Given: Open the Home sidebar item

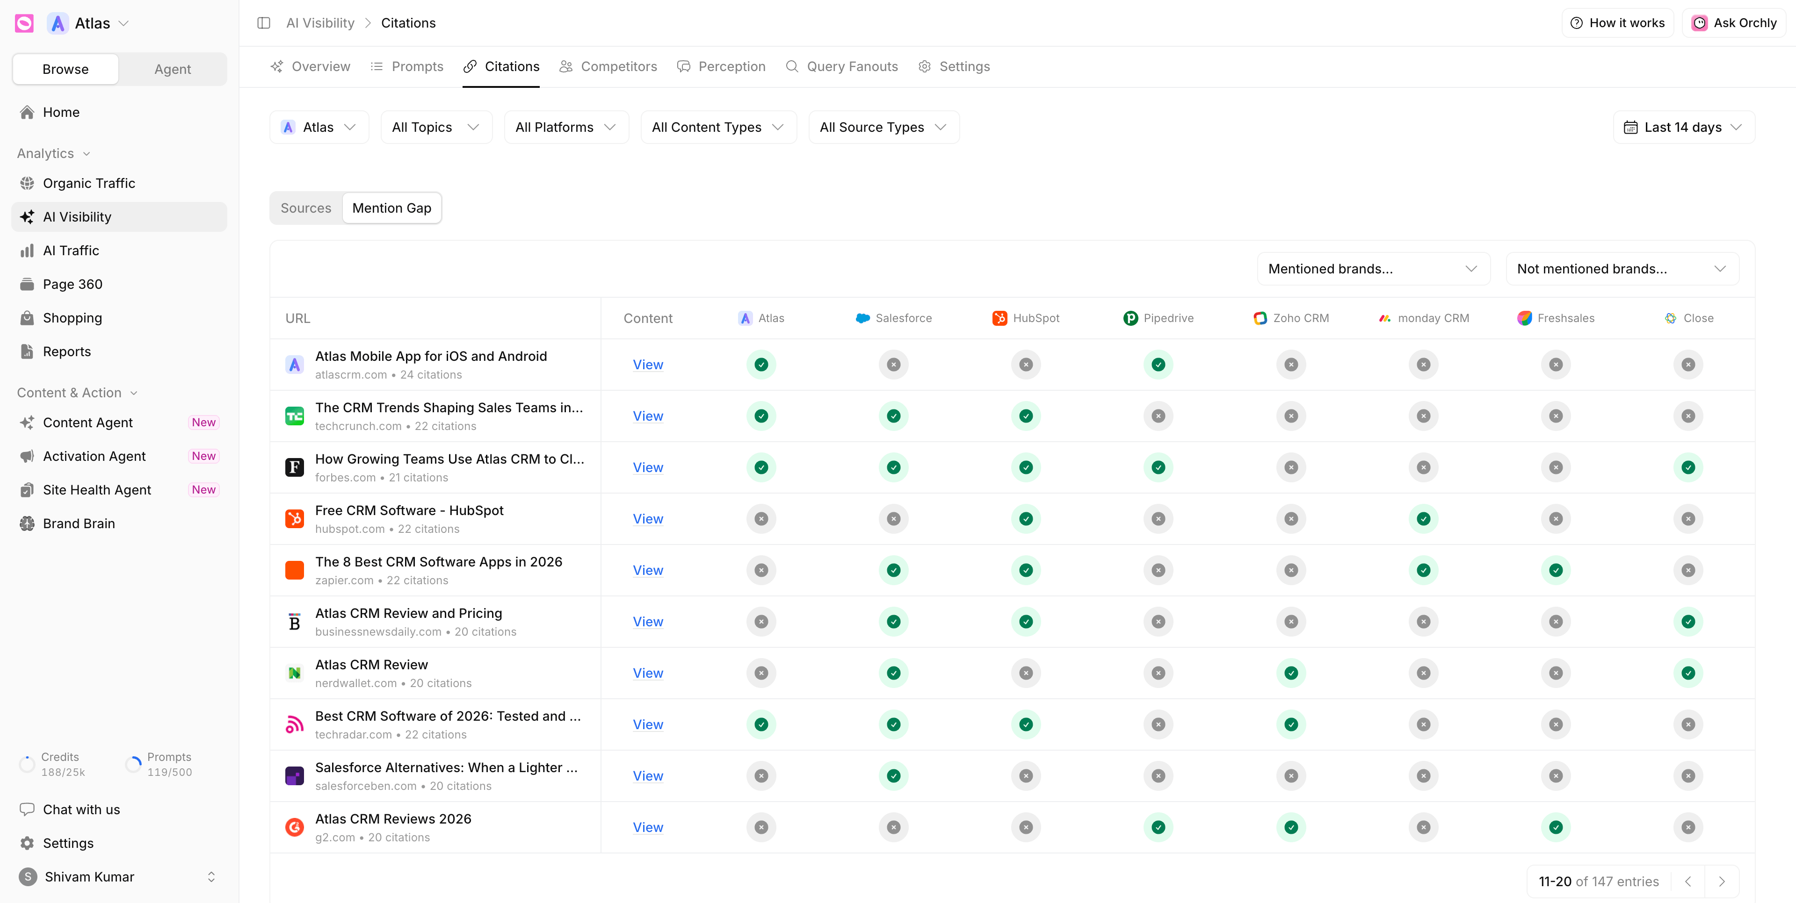Looking at the screenshot, I should (119, 112).
